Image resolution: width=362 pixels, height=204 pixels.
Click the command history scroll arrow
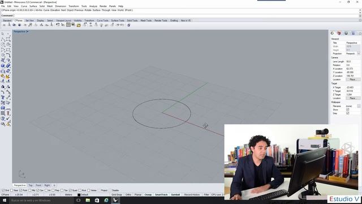[360, 10]
